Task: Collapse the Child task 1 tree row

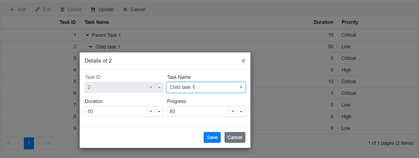Action: [91, 47]
